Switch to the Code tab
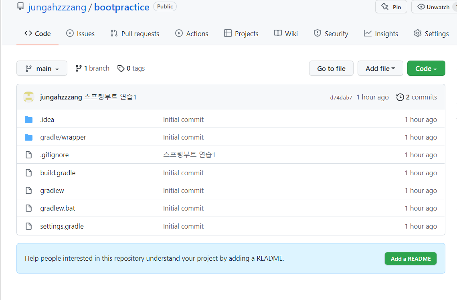Viewport: 457px width, 300px height. (38, 34)
